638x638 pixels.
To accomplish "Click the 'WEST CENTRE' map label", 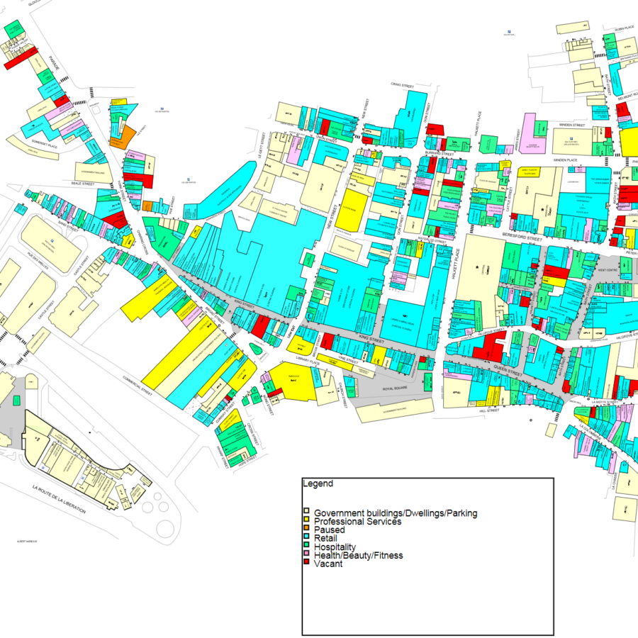I will pos(608,270).
